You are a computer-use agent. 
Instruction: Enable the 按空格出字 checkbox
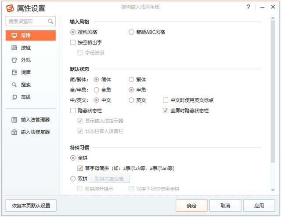(73, 43)
